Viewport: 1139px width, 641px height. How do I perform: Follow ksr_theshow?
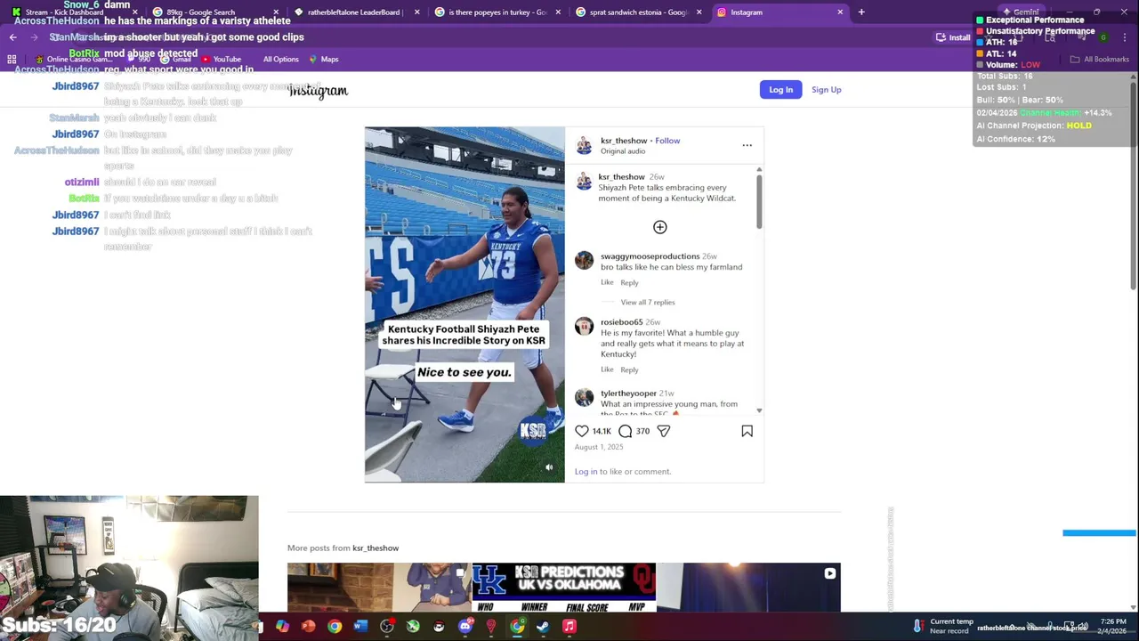(667, 141)
